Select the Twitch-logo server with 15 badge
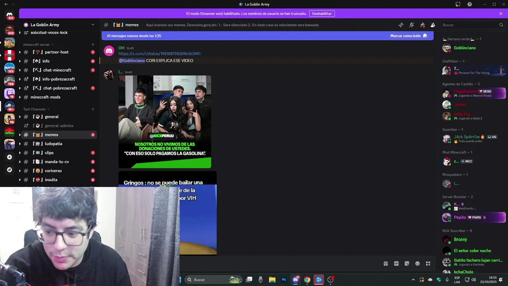The width and height of the screenshot is (508, 286). pos(10,93)
